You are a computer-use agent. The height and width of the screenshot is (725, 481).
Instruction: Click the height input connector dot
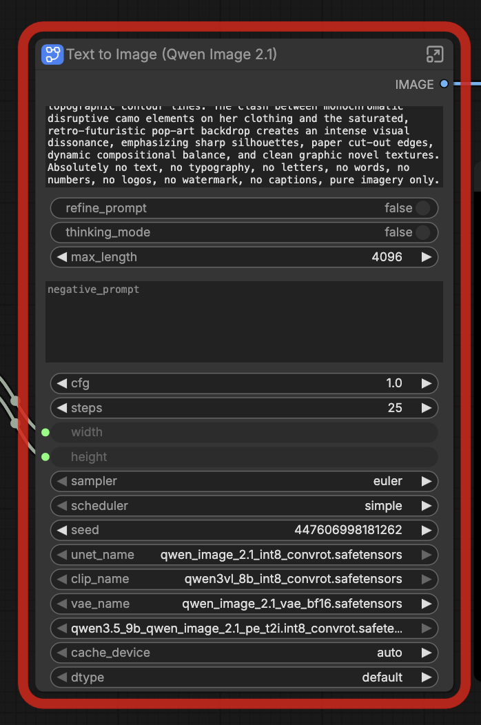(45, 457)
